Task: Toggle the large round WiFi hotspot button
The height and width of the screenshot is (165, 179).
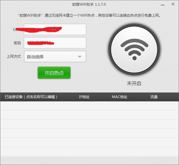Action: tap(134, 50)
